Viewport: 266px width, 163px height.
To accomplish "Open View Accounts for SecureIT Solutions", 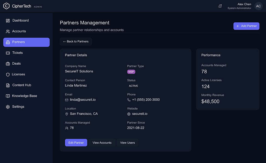I will (102, 142).
